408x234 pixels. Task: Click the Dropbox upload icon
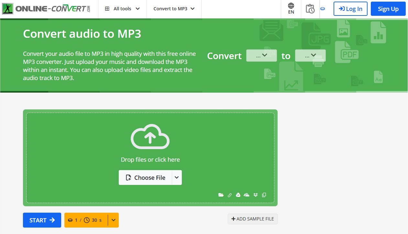pyautogui.click(x=256, y=195)
